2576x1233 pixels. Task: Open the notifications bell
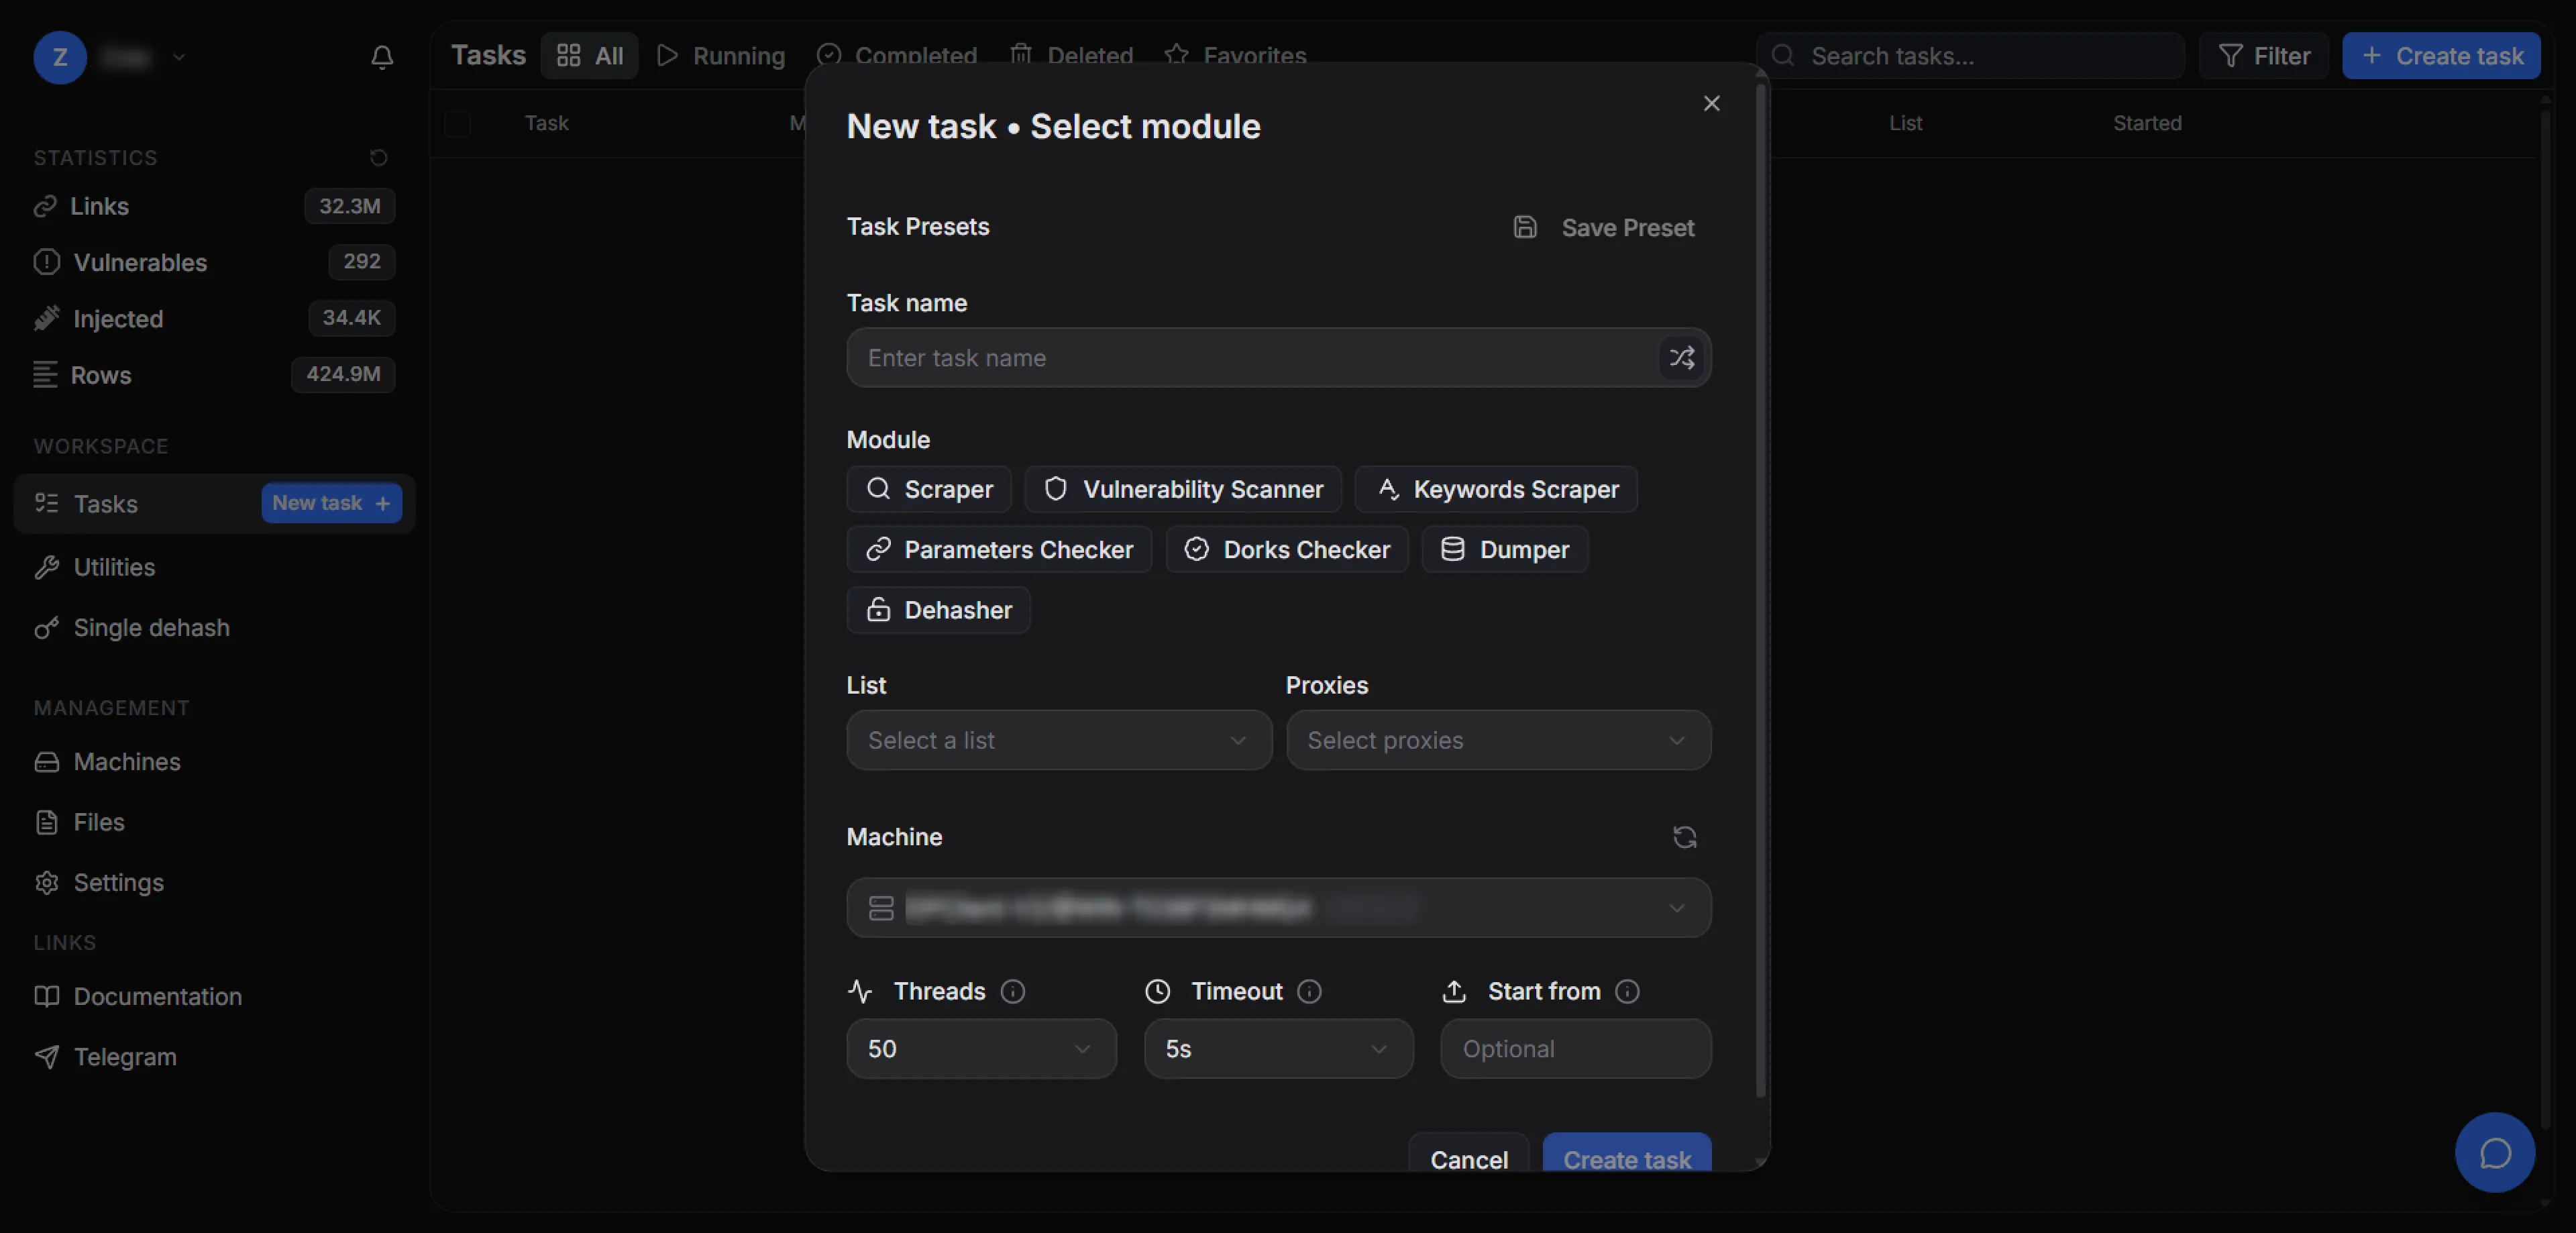click(382, 58)
